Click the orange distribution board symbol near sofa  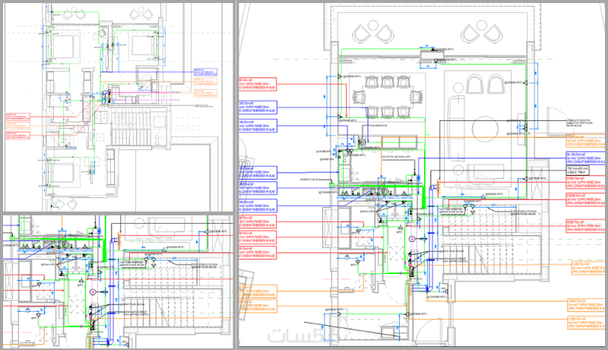(x=438, y=186)
